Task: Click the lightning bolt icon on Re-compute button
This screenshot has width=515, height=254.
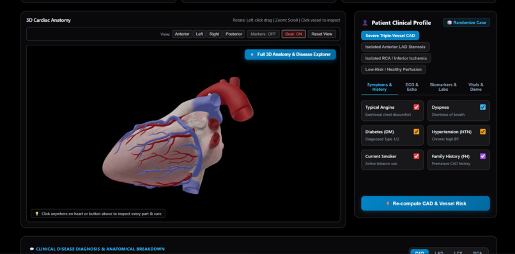Action: pos(388,203)
